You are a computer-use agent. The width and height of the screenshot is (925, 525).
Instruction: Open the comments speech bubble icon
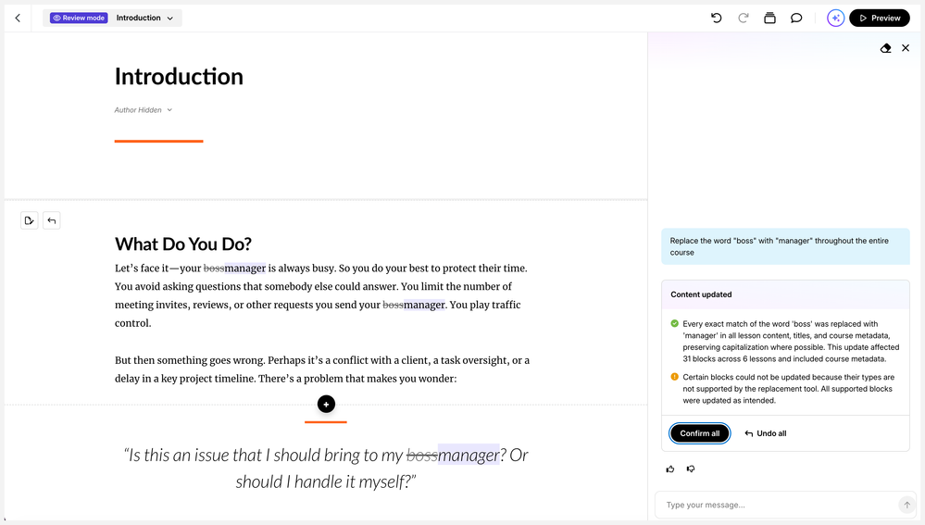click(x=796, y=18)
